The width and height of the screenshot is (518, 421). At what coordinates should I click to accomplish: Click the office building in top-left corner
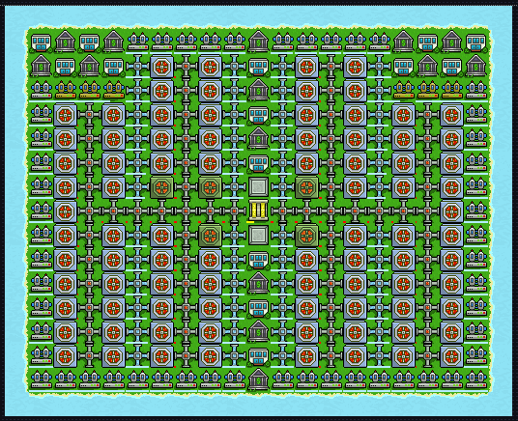click(x=41, y=42)
